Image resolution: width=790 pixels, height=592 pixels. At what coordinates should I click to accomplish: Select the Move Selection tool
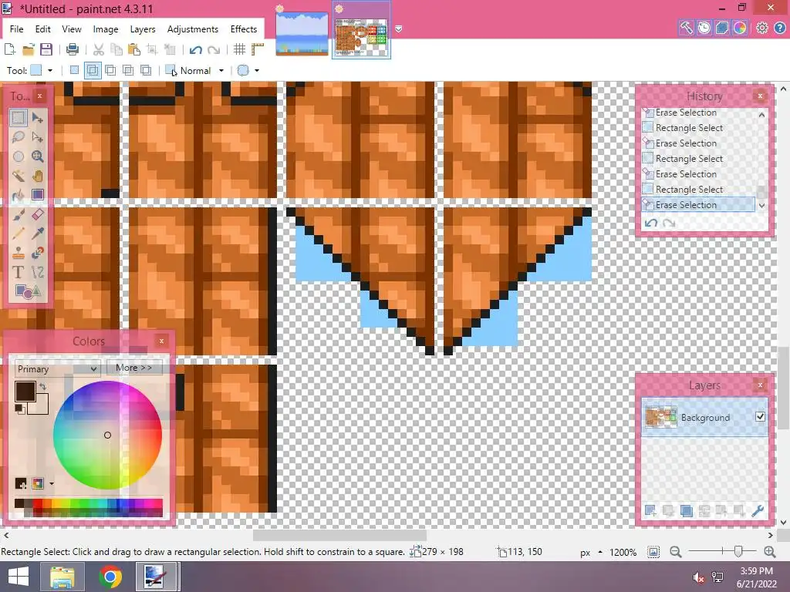click(38, 137)
